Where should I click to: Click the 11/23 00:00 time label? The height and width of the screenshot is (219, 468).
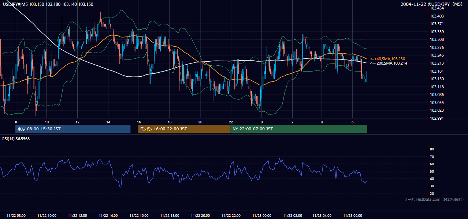pyautogui.click(x=261, y=216)
